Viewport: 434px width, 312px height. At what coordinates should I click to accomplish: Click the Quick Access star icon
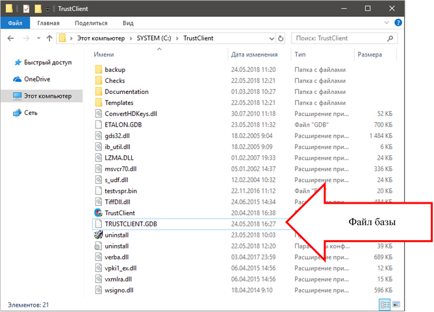18,62
